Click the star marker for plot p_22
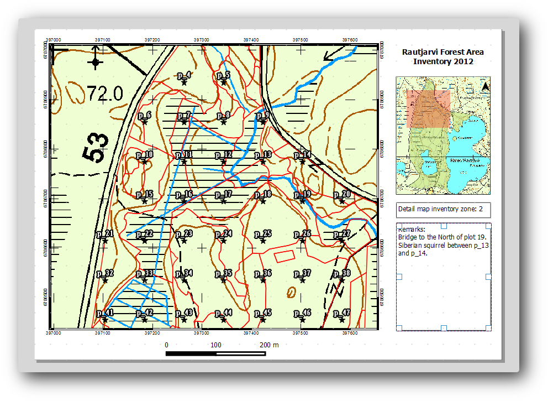 pyautogui.click(x=144, y=241)
